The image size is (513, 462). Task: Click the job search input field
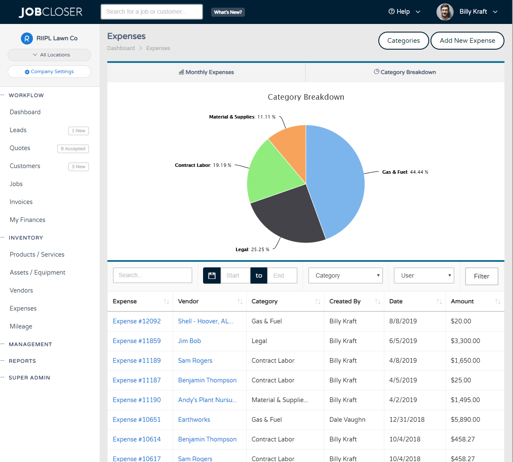click(151, 12)
